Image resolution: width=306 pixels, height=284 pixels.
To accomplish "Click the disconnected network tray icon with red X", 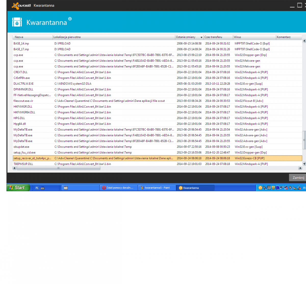I will point(286,188).
